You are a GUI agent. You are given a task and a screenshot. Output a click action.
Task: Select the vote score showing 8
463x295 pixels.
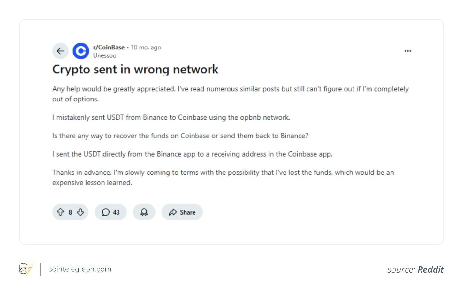[70, 212]
